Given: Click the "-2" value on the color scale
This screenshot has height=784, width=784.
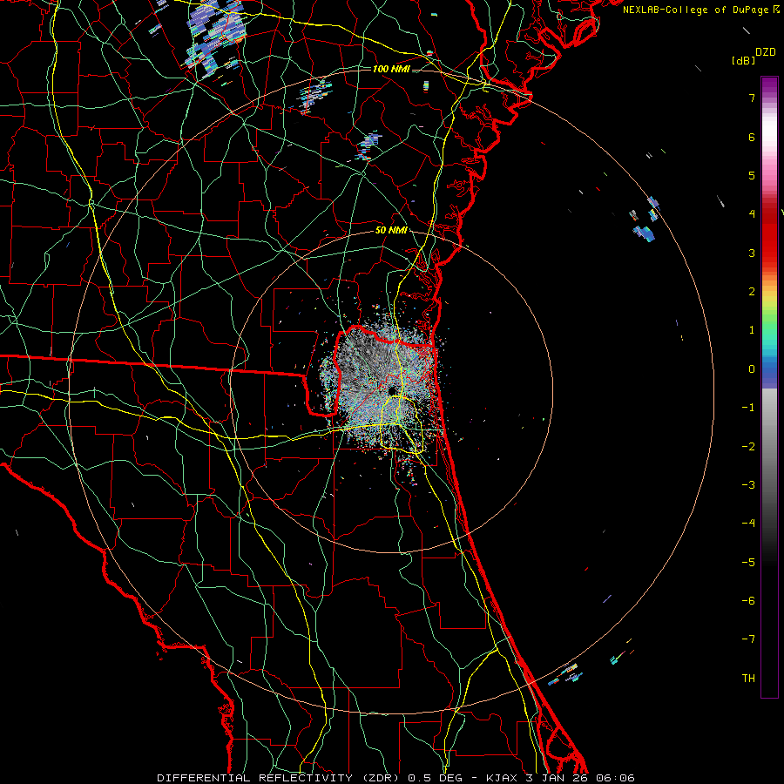Looking at the screenshot, I should pyautogui.click(x=748, y=447).
